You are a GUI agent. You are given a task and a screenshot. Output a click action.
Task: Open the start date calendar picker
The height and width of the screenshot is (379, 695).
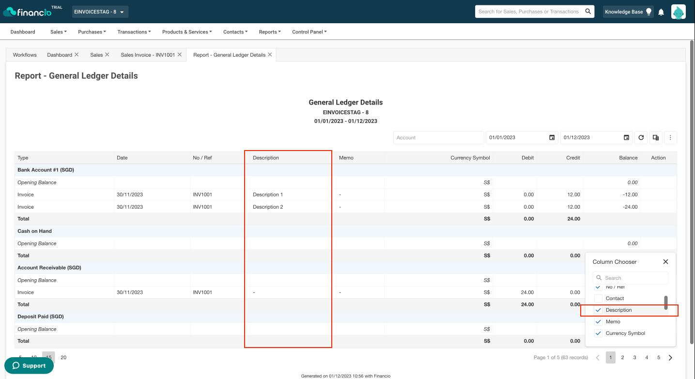click(x=552, y=137)
